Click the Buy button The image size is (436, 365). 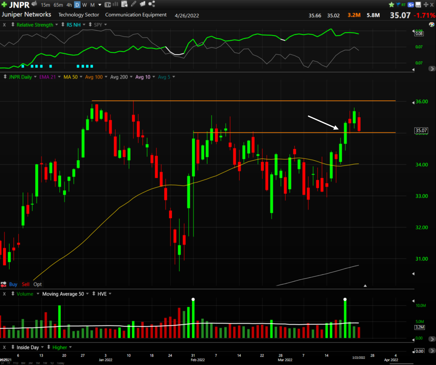tap(13, 284)
